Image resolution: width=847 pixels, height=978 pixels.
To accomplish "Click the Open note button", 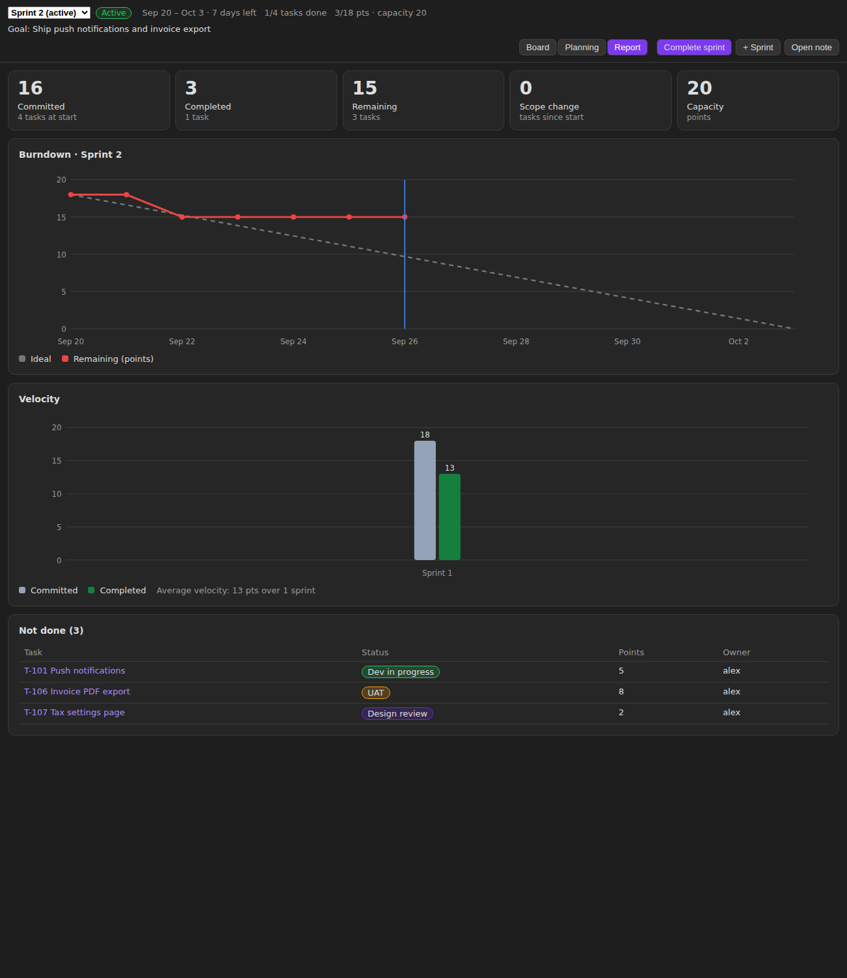I will tap(811, 48).
